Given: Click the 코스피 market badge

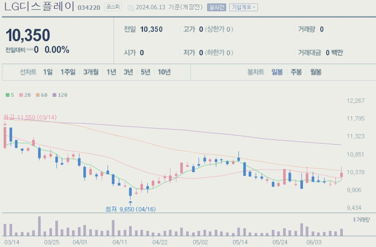Looking at the screenshot, I should [113, 7].
